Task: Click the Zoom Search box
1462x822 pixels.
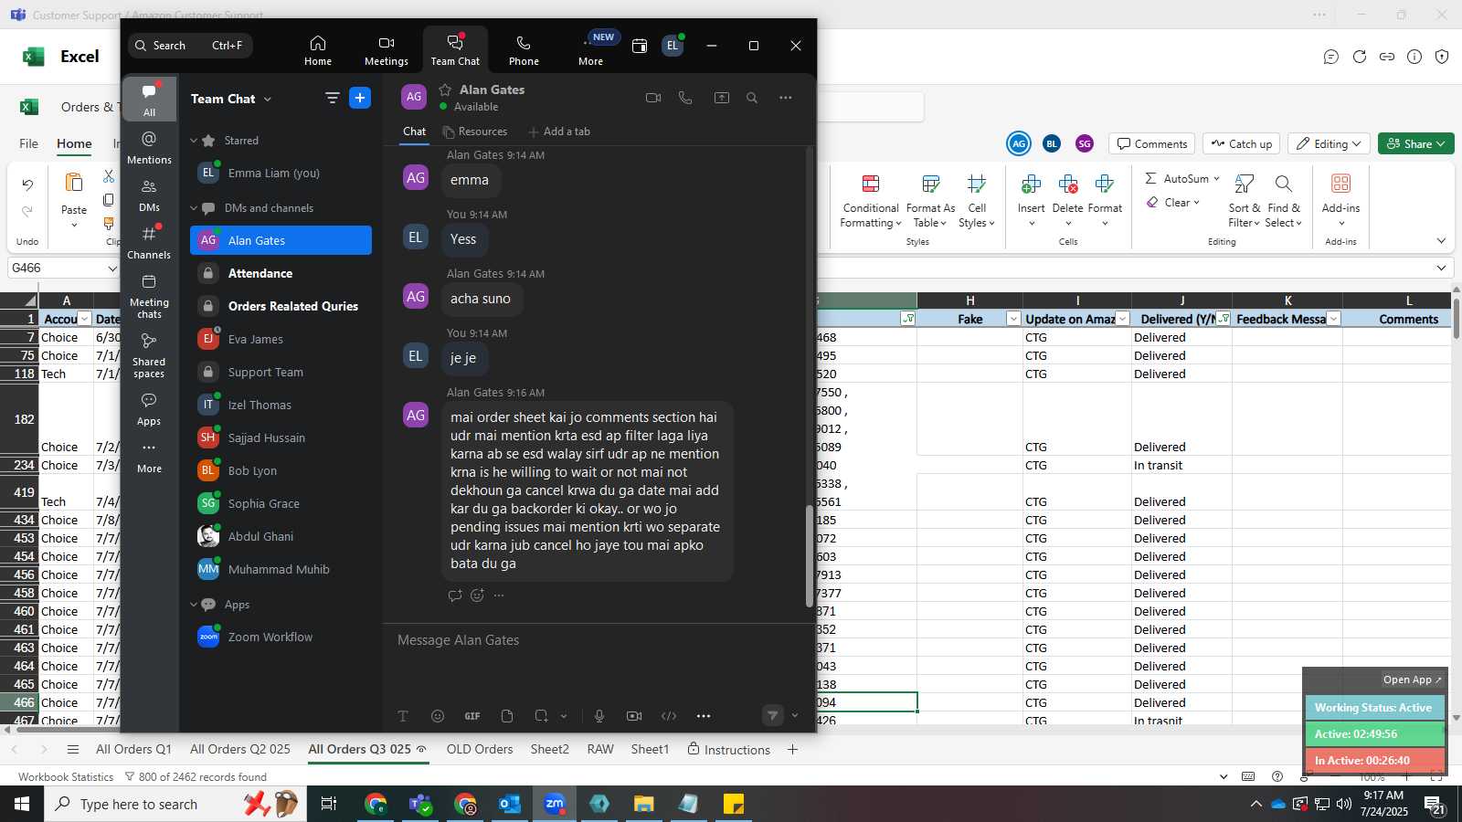Action: (191, 46)
